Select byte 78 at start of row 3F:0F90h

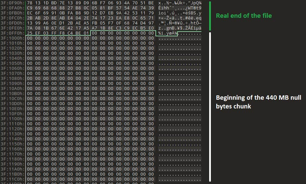30,3
